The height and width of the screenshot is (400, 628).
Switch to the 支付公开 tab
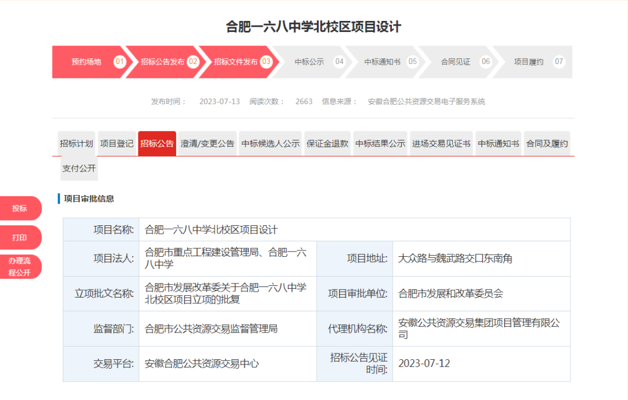[79, 168]
